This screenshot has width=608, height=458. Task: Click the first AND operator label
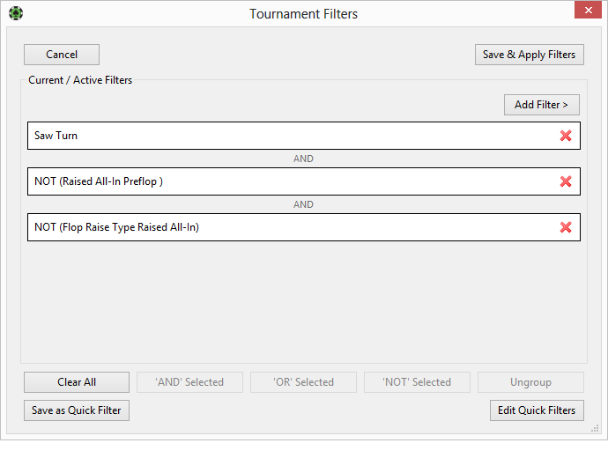click(x=303, y=159)
